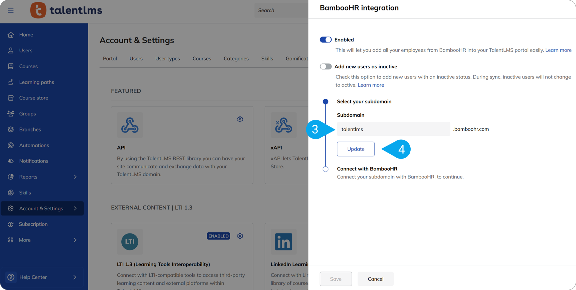
Task: Expand the Account & Settings chevron
Action: pos(75,208)
